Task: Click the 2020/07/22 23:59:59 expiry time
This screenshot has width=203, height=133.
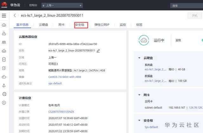Action: click(x=68, y=131)
